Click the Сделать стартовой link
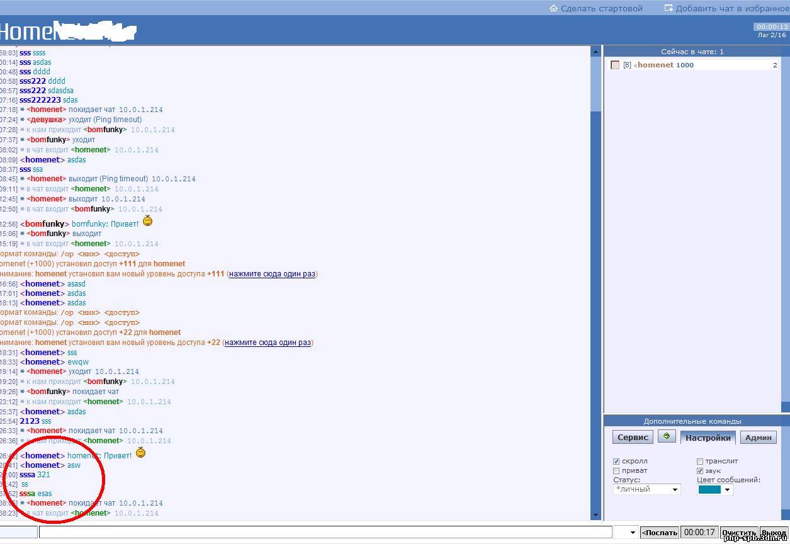This screenshot has height=544, width=790. click(601, 8)
